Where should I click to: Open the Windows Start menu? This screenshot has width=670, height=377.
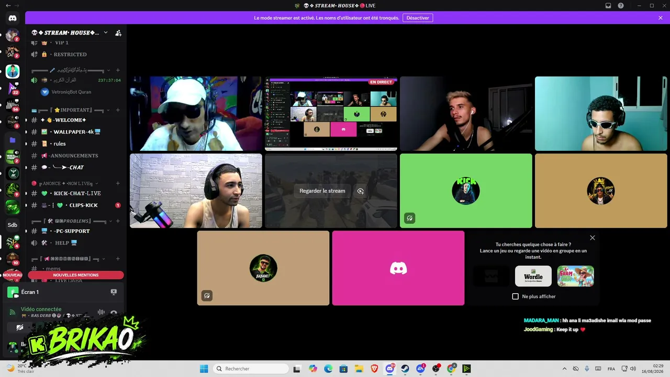pos(204,369)
